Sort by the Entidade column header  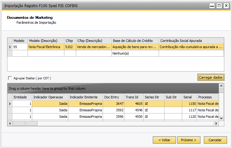tap(22, 97)
